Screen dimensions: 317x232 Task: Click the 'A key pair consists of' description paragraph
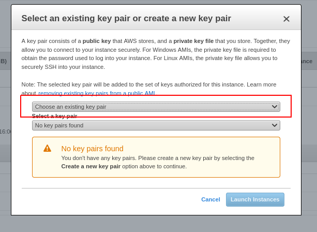(x=155, y=54)
